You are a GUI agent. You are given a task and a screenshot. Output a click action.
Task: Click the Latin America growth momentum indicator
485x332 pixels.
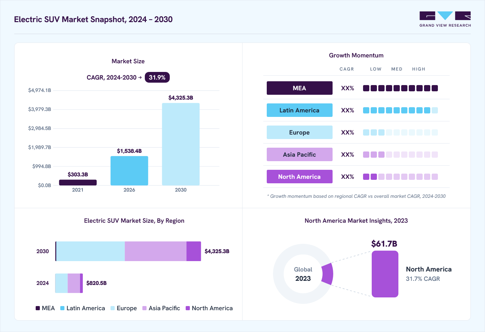tap(400, 110)
